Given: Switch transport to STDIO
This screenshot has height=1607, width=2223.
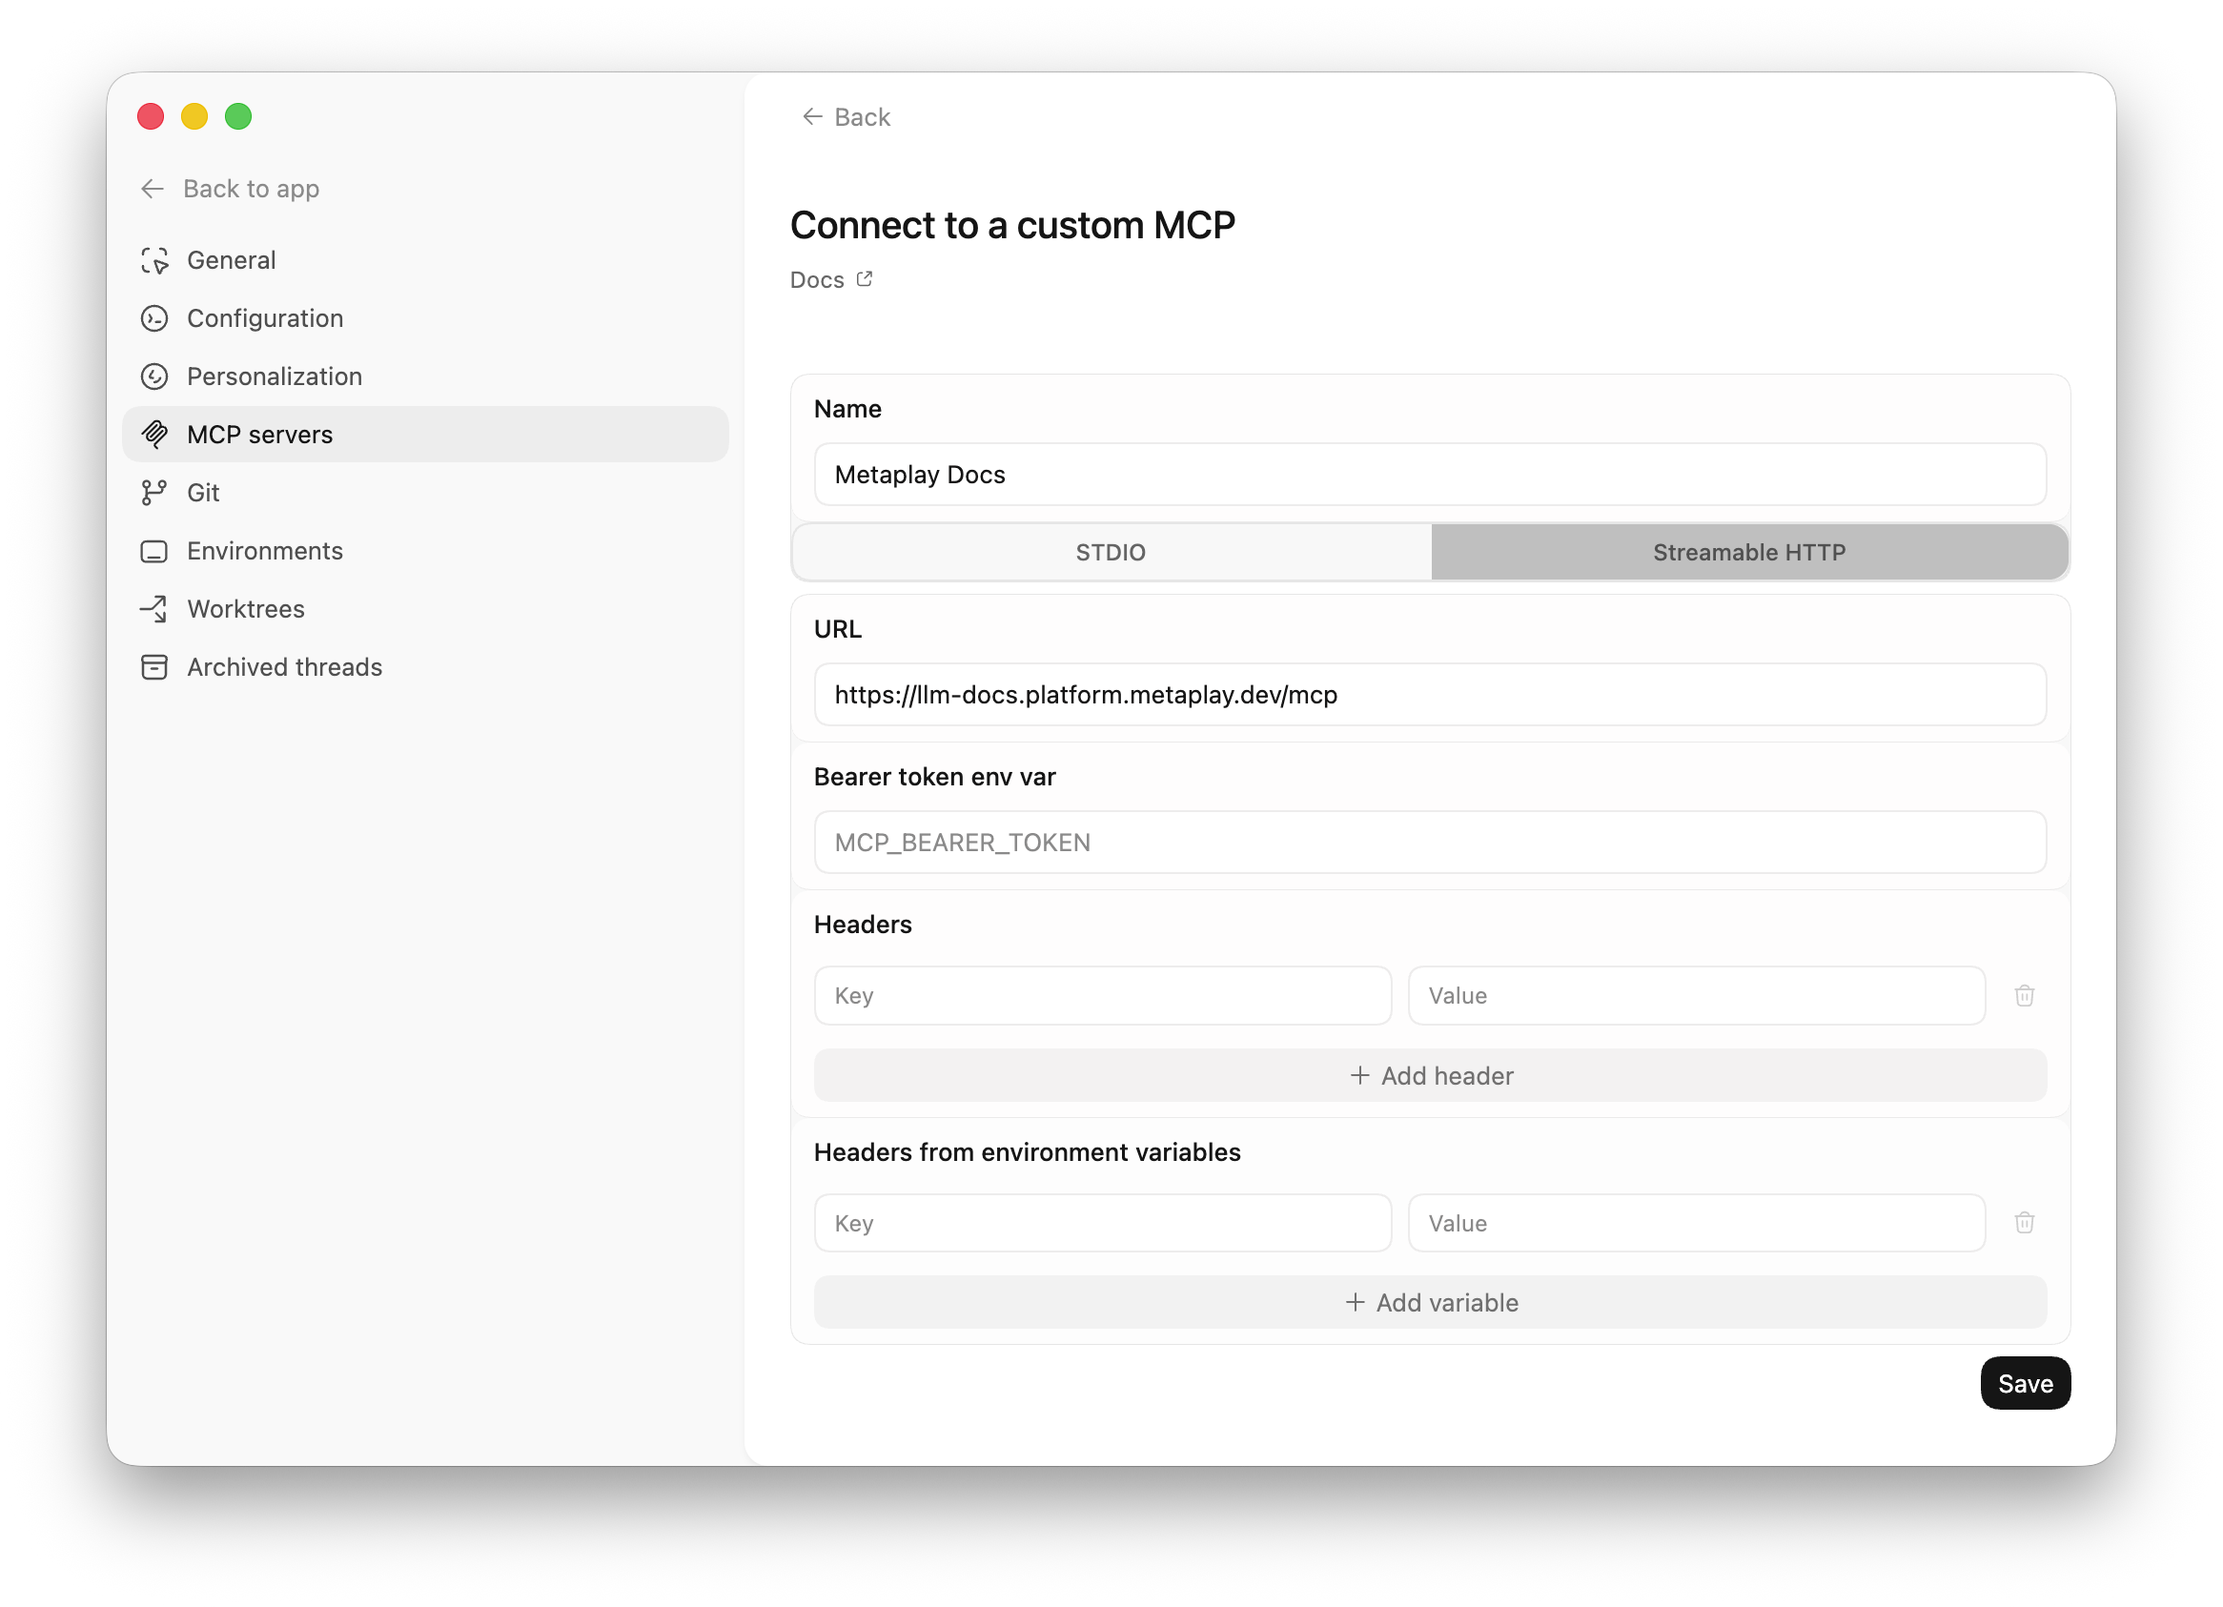Looking at the screenshot, I should 1110,552.
